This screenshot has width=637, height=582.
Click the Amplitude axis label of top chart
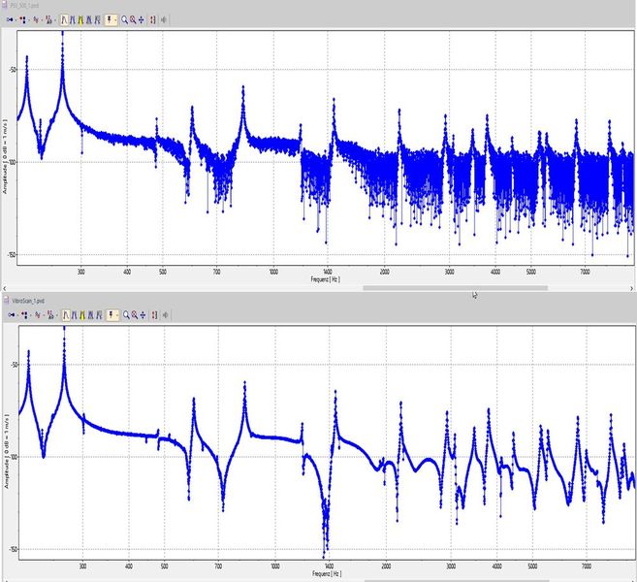[x=5, y=156]
